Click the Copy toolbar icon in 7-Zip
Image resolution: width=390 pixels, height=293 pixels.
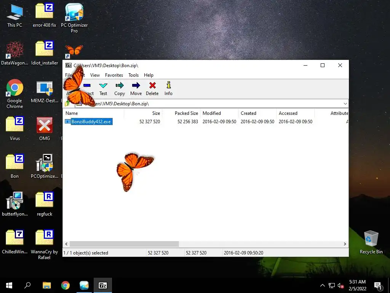pos(119,89)
